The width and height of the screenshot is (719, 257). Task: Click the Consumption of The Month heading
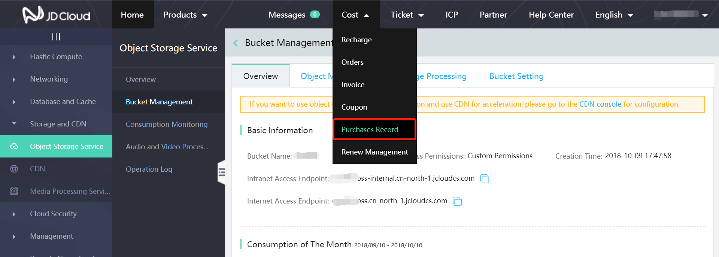(299, 244)
